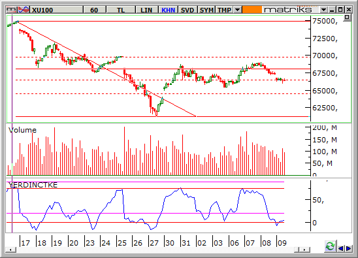Close the chart window
The image size is (358, 258).
click(x=349, y=10)
